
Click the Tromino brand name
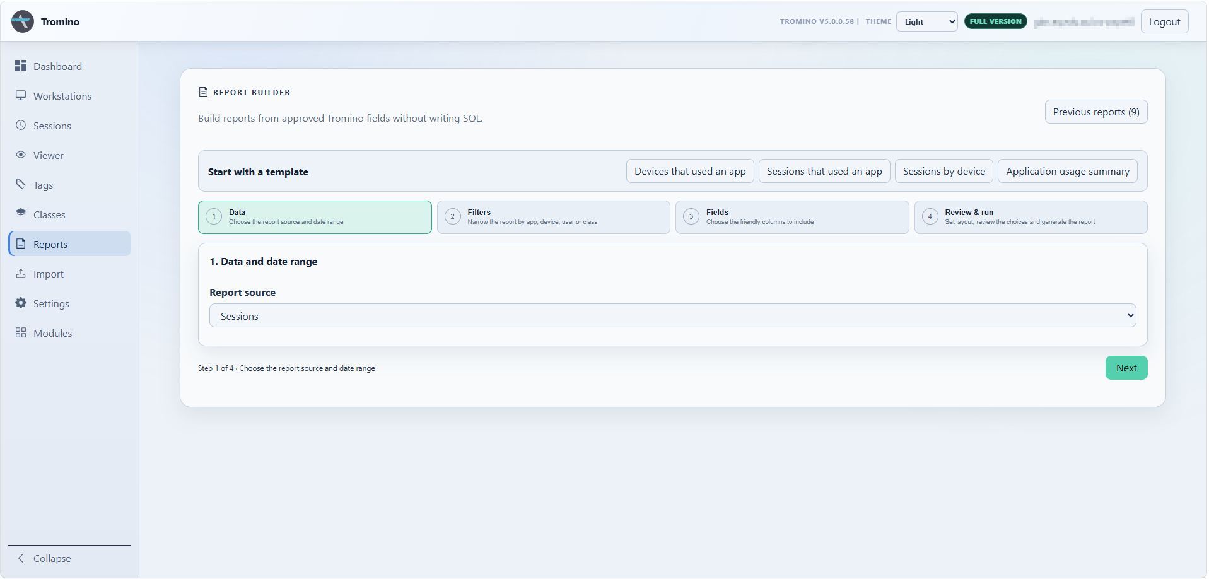pyautogui.click(x=60, y=21)
